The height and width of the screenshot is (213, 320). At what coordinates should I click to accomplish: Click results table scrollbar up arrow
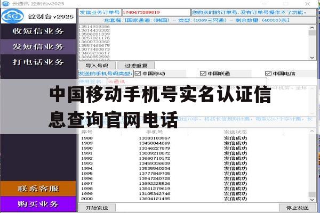(x=312, y=131)
